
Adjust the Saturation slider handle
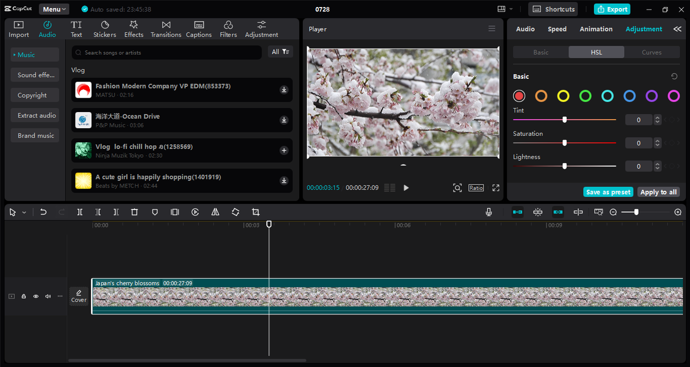(564, 143)
